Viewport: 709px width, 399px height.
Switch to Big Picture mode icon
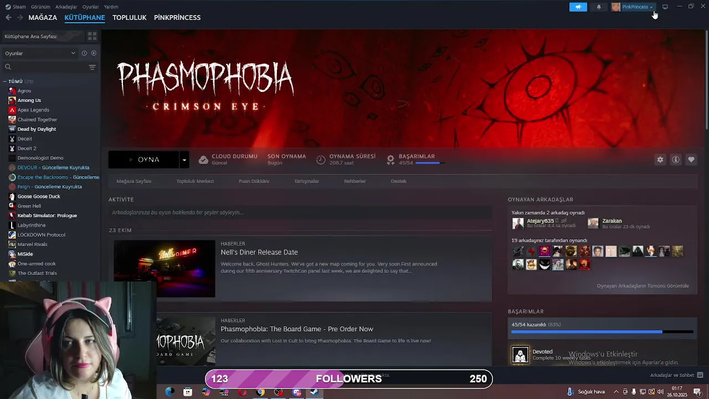point(665,7)
